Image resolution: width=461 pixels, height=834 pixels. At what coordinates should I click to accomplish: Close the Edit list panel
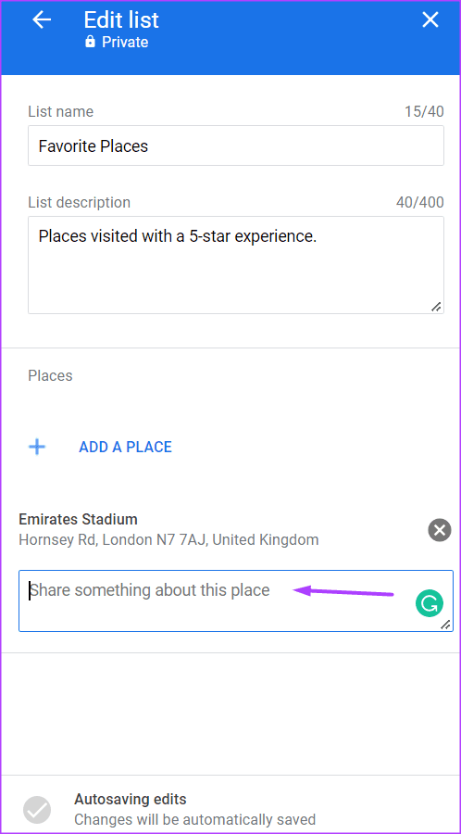(430, 19)
